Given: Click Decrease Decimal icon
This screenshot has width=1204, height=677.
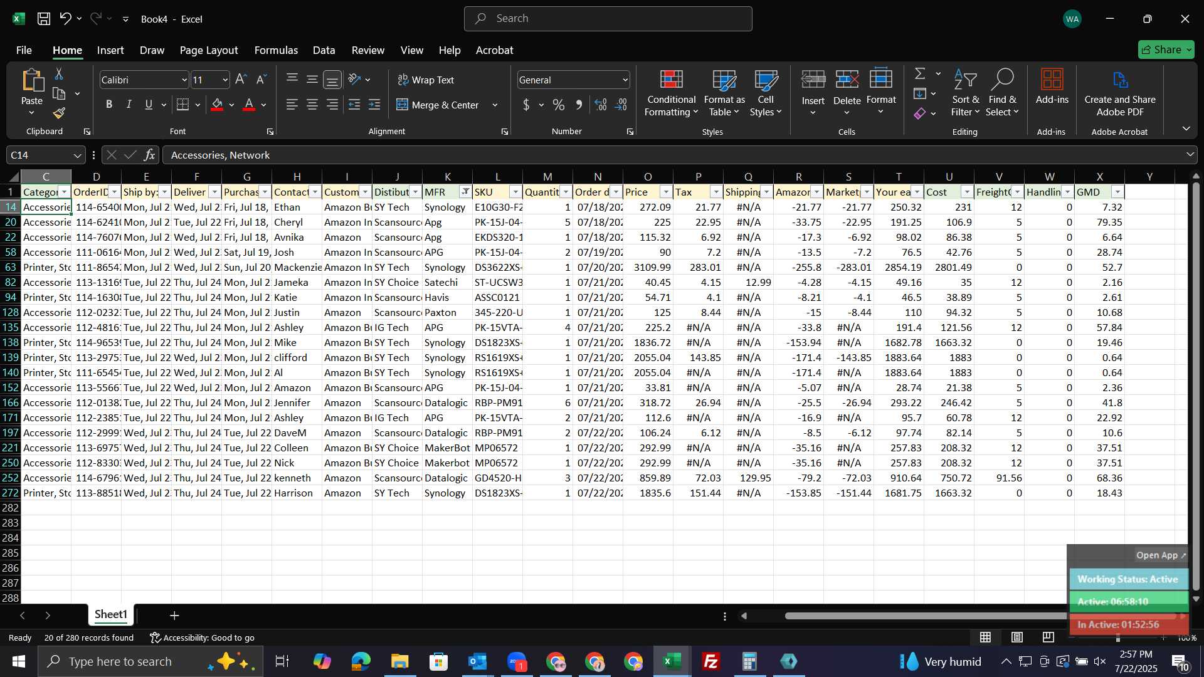Looking at the screenshot, I should point(621,105).
